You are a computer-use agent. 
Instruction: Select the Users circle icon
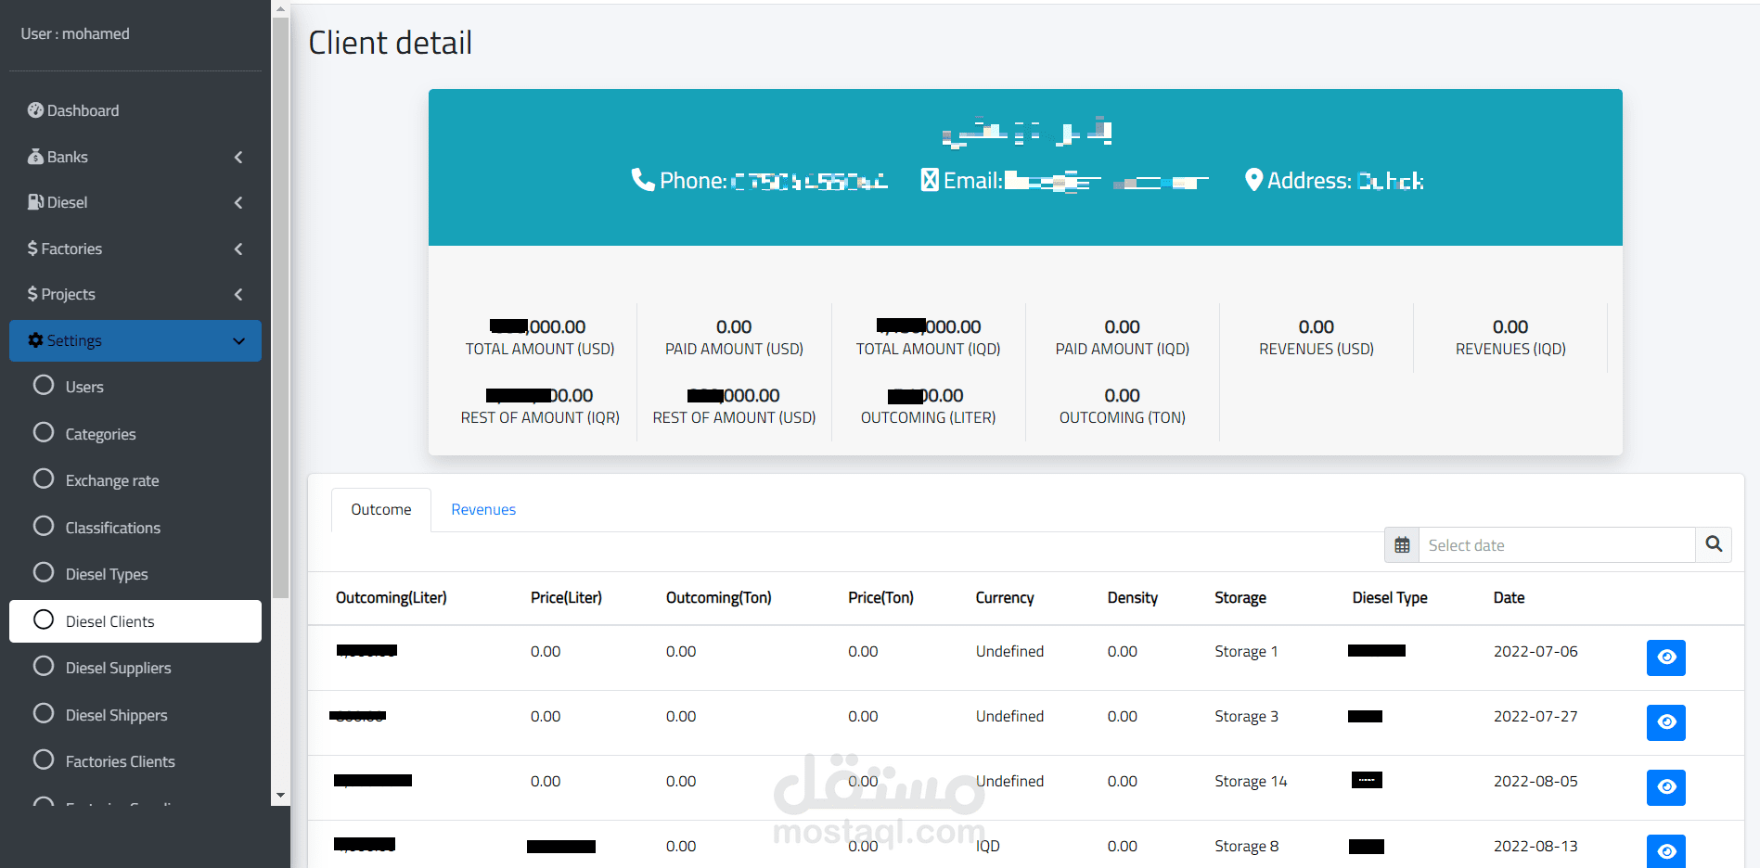tap(44, 385)
